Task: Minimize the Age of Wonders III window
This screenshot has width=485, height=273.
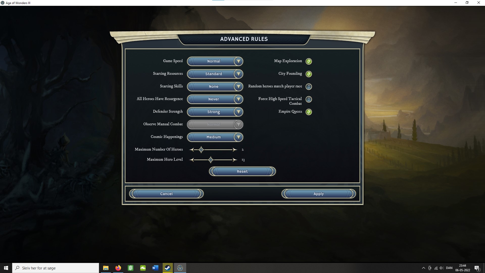Action: 455,3
